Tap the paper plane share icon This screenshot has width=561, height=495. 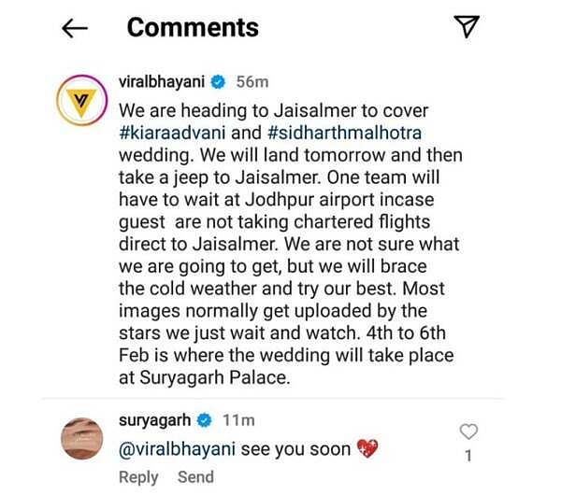point(467,26)
